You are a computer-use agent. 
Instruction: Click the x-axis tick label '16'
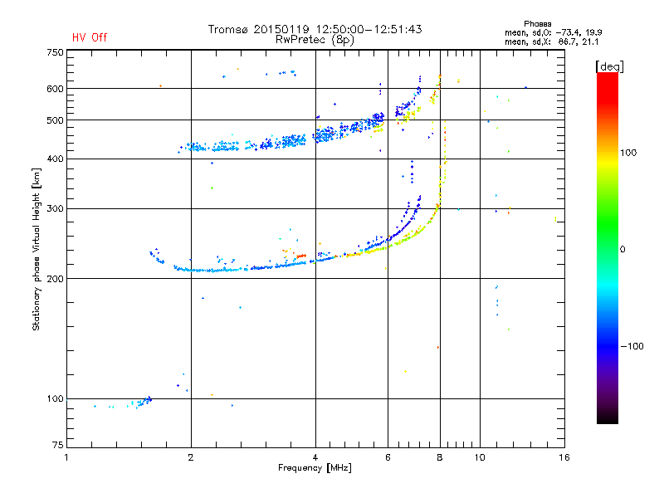(564, 457)
